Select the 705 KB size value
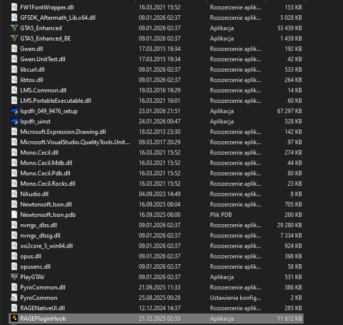The image size is (343, 325). coord(293,204)
